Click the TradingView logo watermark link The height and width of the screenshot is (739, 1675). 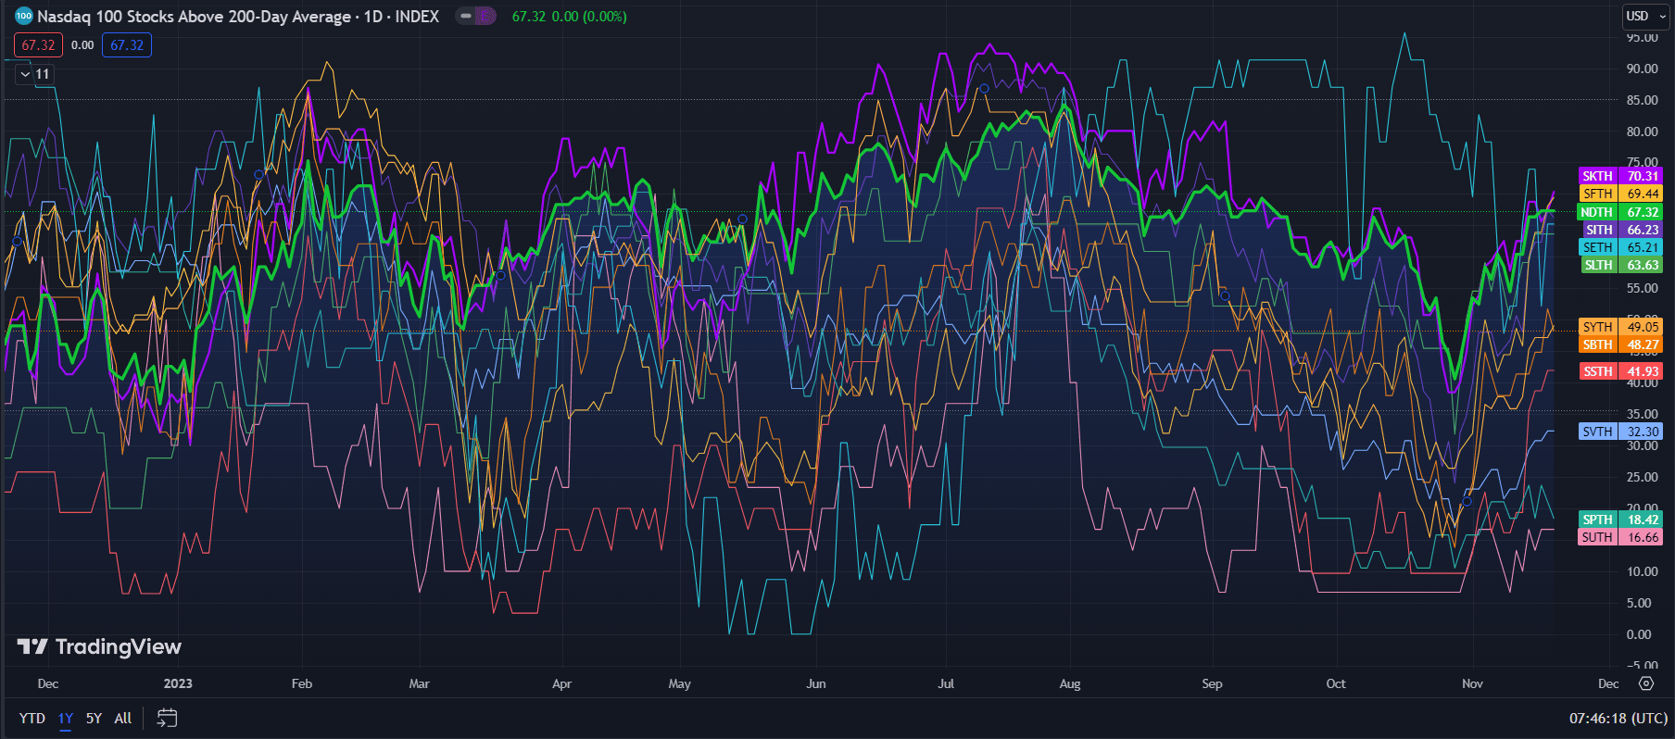pos(99,646)
